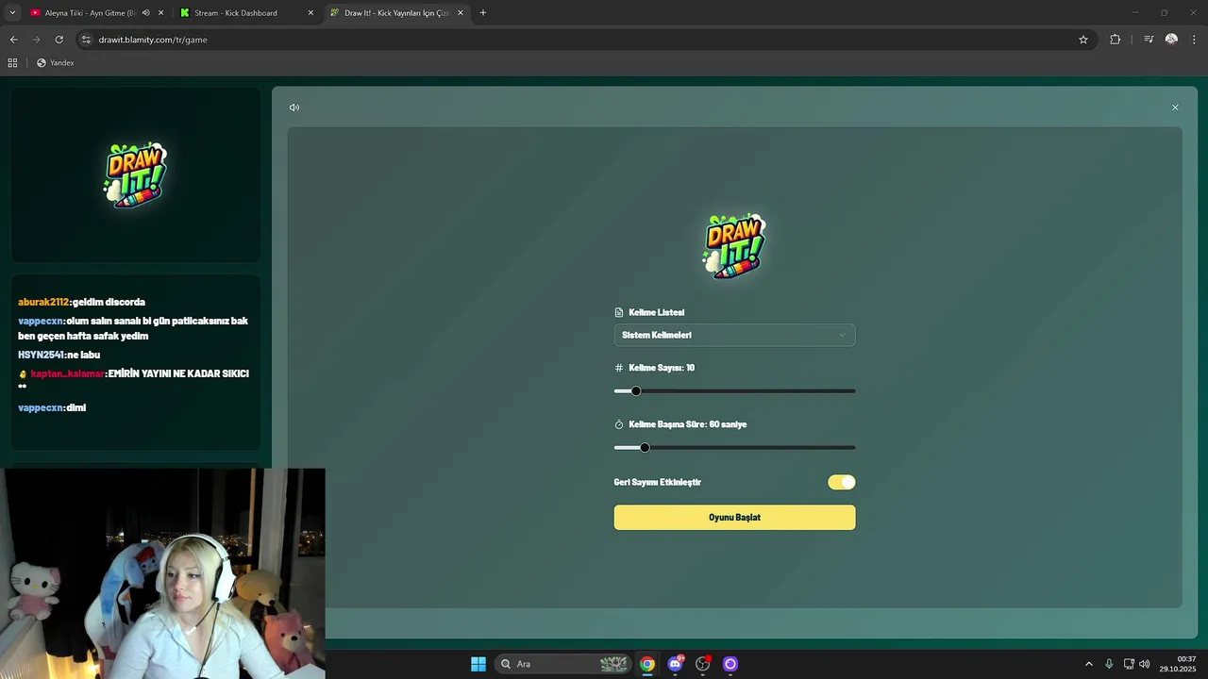This screenshot has height=679, width=1208.
Task: Close the Draw It! browser tab
Action: [x=461, y=13]
